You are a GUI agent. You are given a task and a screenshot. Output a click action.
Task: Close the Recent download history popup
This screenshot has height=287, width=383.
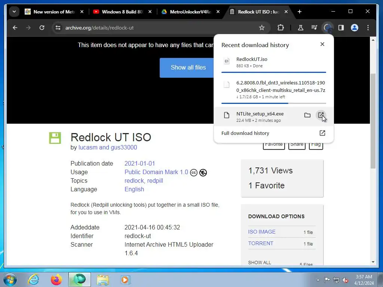(322, 44)
